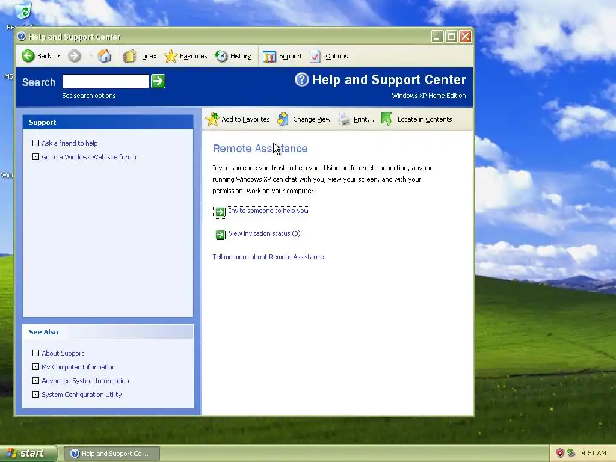Screen dimensions: 616x462
Task: Add this page to Favorites
Action: point(238,119)
